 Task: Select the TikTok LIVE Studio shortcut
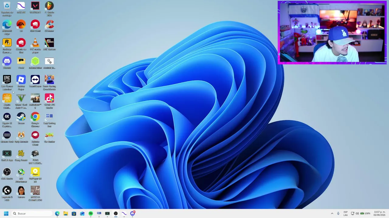49,101
